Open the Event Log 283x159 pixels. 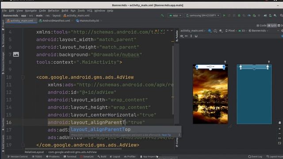(x=255, y=157)
